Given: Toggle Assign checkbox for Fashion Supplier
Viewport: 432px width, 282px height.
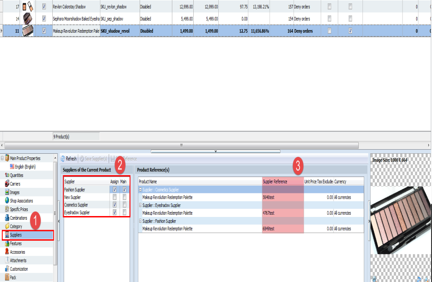Looking at the screenshot, I should point(115,189).
